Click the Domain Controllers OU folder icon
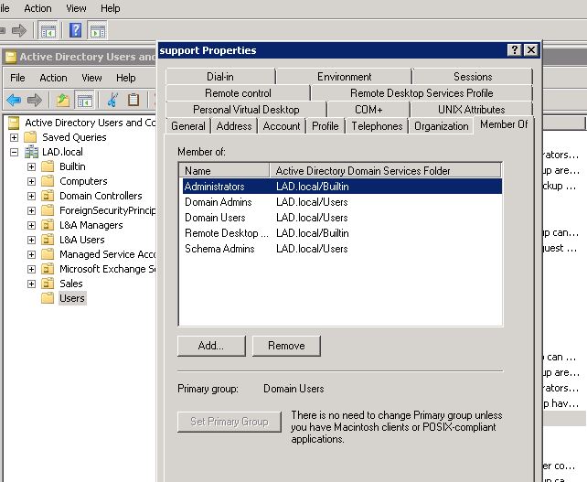The height and width of the screenshot is (482, 587). pyautogui.click(x=48, y=196)
